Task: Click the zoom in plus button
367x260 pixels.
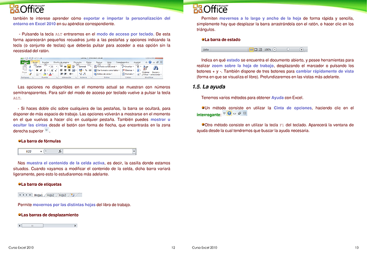Action: (302, 50)
